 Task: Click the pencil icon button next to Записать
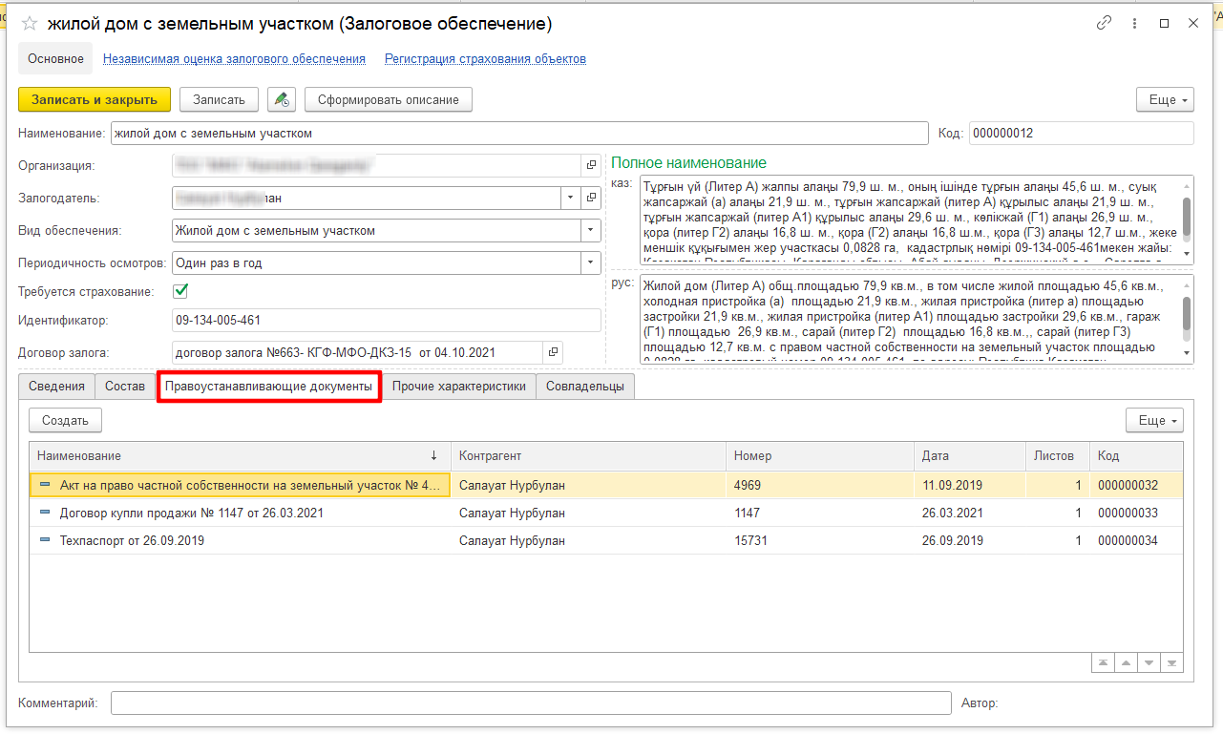click(x=281, y=99)
